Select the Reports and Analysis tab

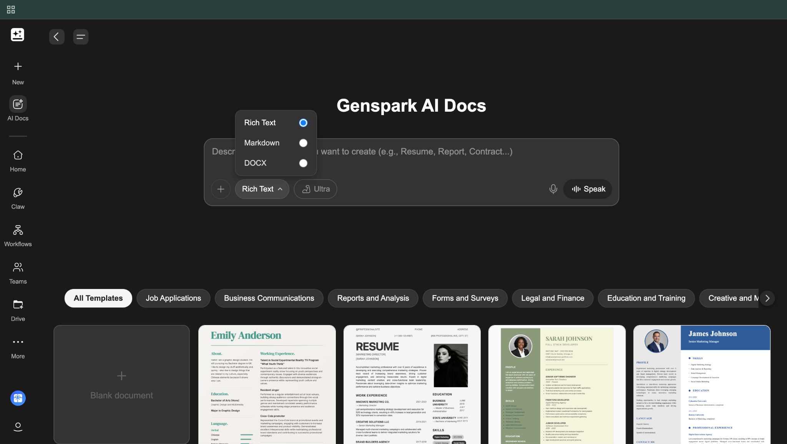coord(373,298)
